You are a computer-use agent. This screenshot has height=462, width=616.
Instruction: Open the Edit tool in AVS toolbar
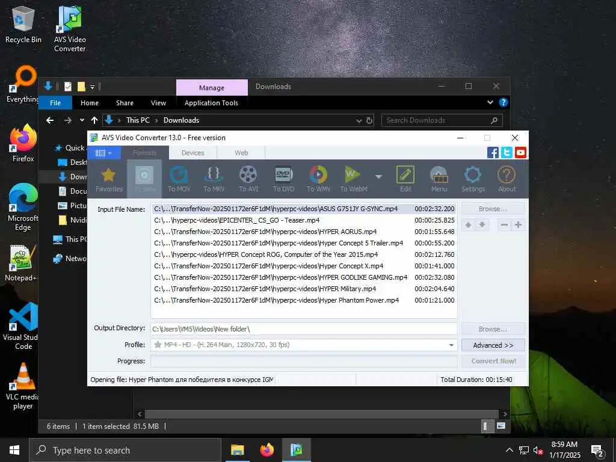[405, 179]
